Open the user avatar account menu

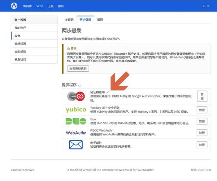[x=205, y=6]
